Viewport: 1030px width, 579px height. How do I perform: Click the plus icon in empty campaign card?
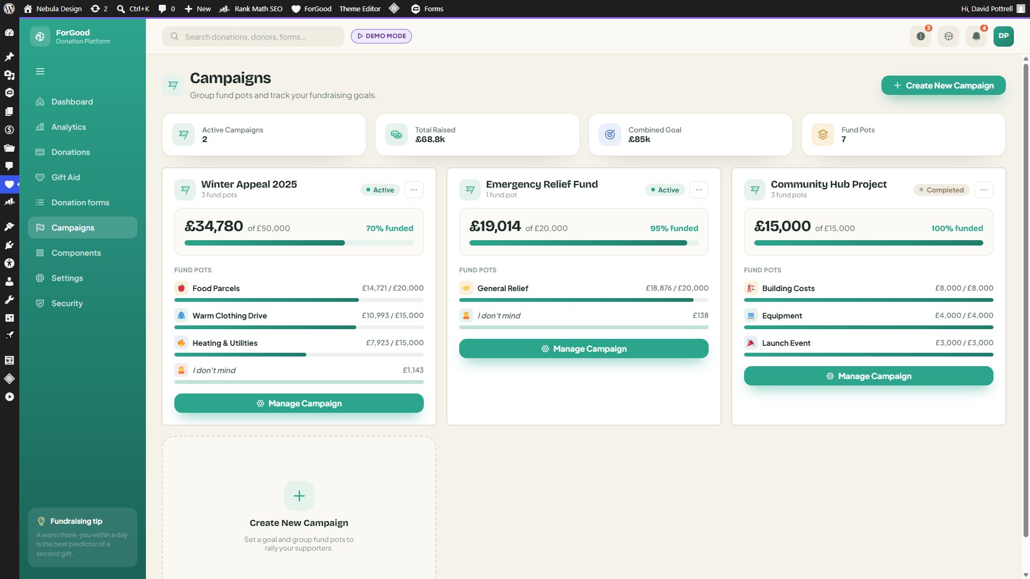coord(299,496)
